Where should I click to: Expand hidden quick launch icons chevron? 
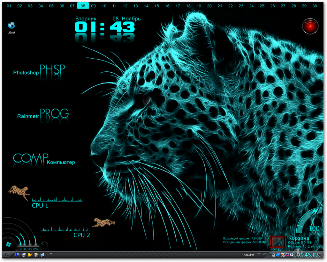click(x=51, y=254)
